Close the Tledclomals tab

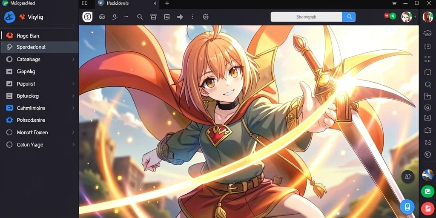click(x=155, y=3)
